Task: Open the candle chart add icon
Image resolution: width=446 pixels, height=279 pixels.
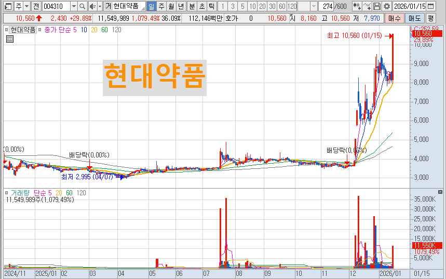Action: [357, 6]
